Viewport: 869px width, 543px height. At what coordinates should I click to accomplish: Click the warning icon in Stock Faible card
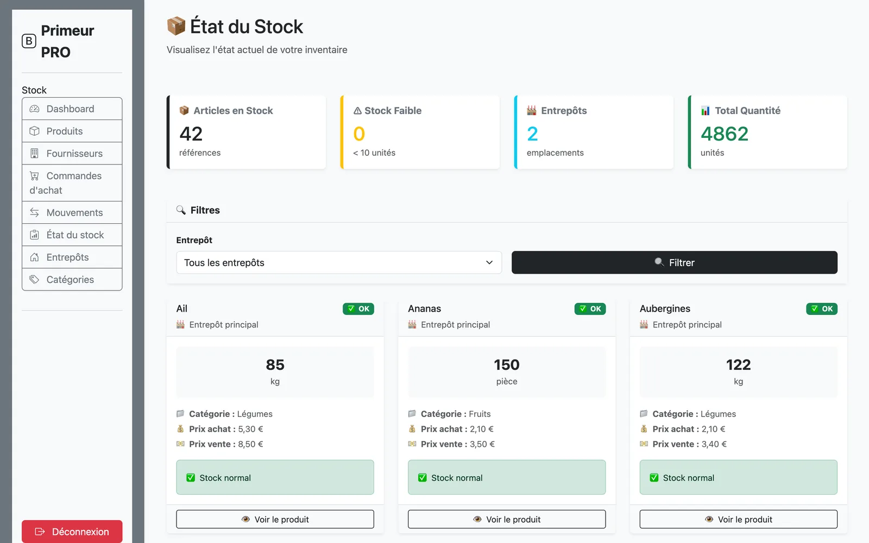click(357, 111)
